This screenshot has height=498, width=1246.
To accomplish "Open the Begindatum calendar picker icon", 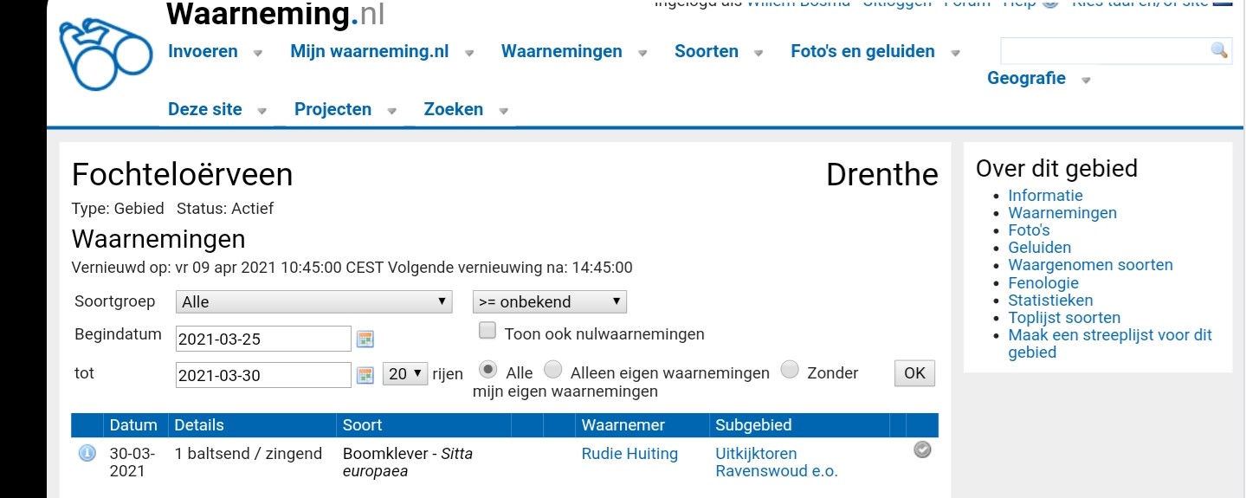I will click(x=365, y=339).
